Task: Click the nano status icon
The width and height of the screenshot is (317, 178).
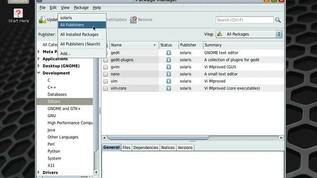Action: pyautogui.click(x=168, y=74)
